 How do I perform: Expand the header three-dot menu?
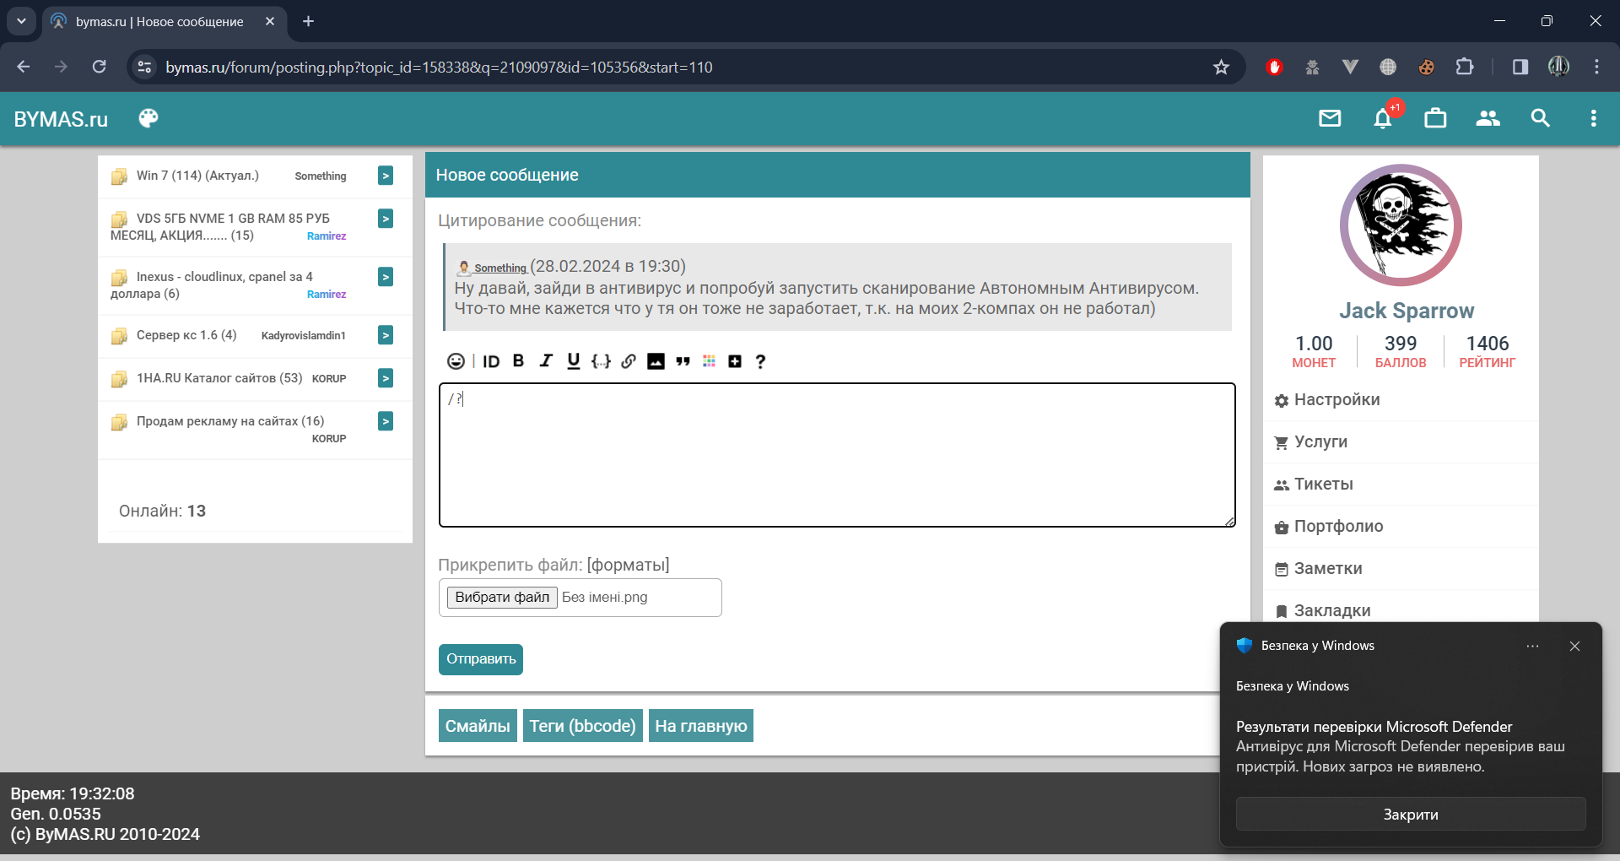click(1593, 119)
